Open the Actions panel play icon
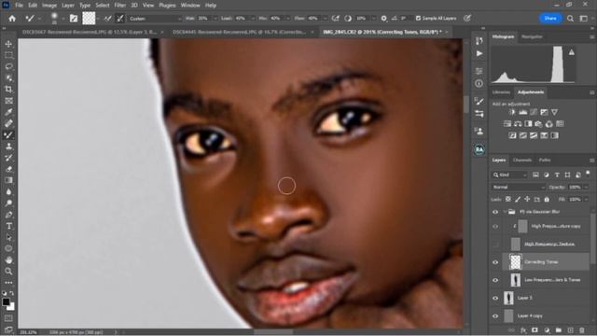The image size is (597, 336). pyautogui.click(x=479, y=54)
